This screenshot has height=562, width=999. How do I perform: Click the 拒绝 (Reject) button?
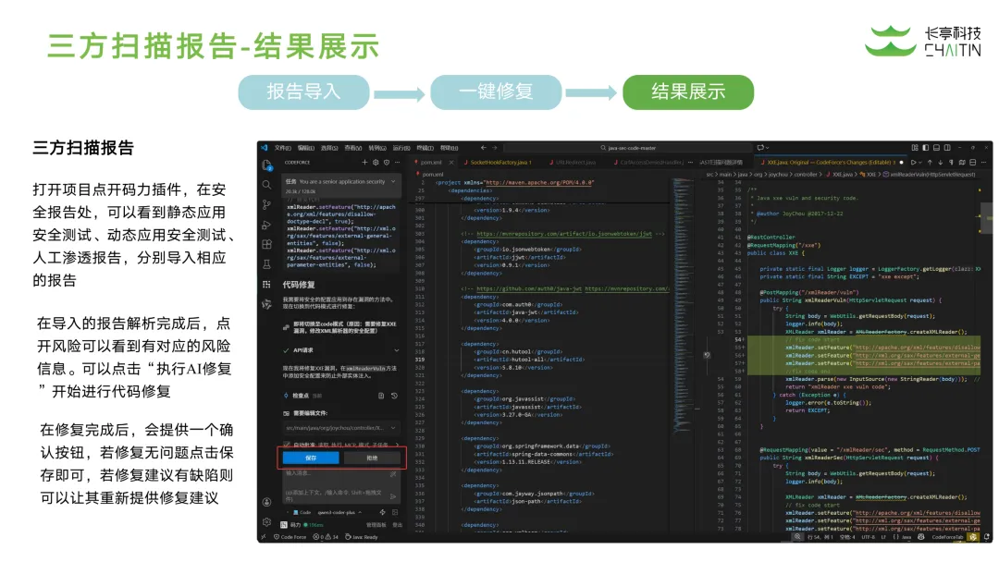coord(372,458)
